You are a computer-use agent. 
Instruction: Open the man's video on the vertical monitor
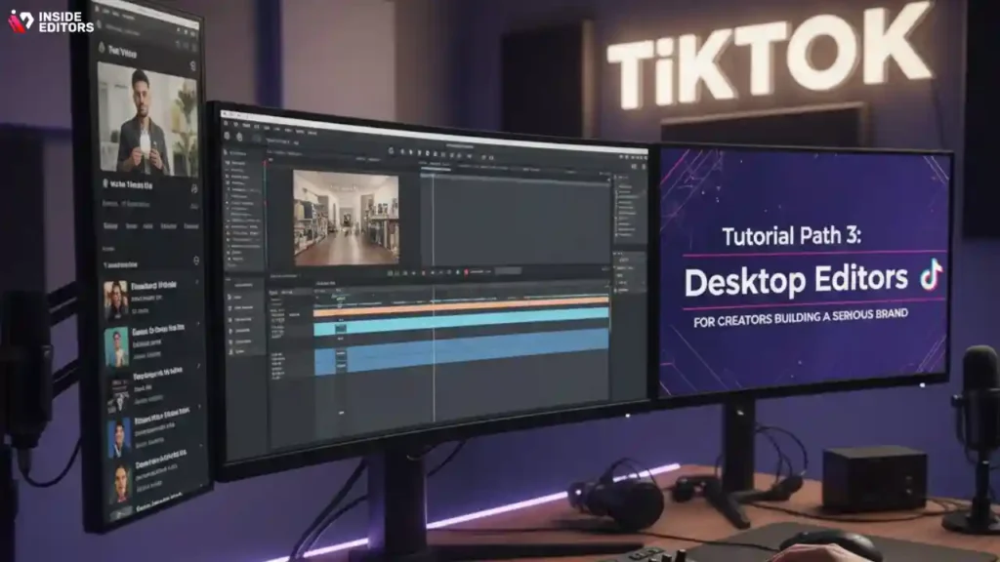pyautogui.click(x=148, y=120)
